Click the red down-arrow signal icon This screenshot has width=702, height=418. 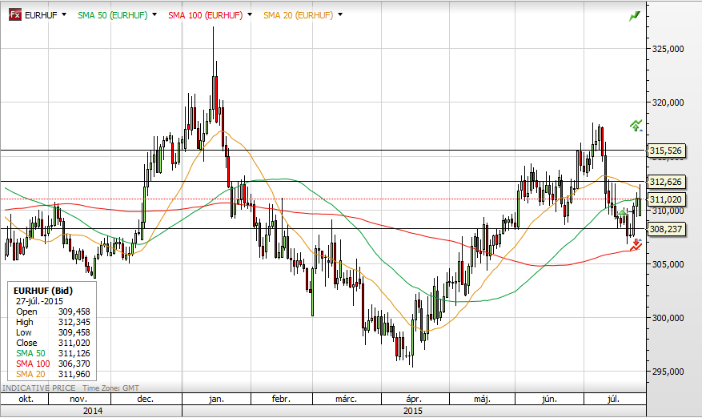[x=635, y=246]
